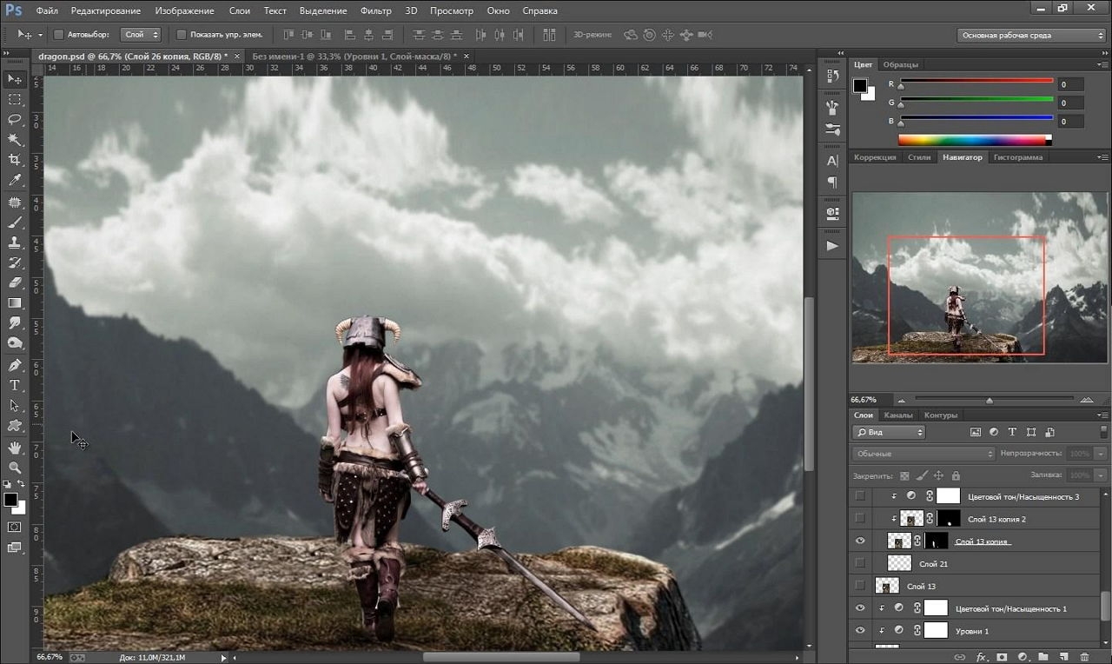The height and width of the screenshot is (664, 1112).
Task: Enable Показать упр. элем. checkbox
Action: pos(181,35)
